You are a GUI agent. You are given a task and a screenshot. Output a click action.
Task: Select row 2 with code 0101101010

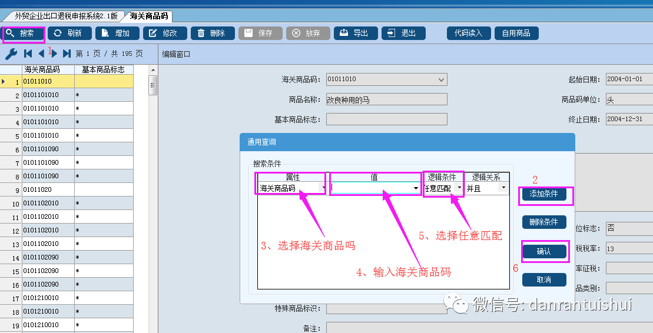(x=67, y=95)
